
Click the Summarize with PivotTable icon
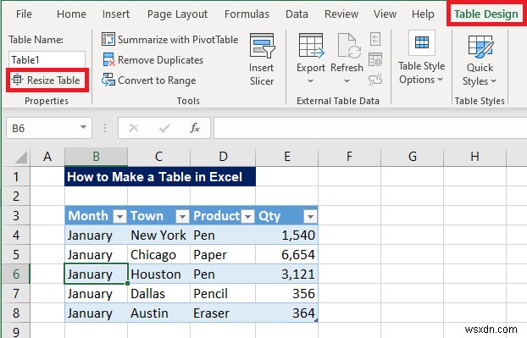108,39
